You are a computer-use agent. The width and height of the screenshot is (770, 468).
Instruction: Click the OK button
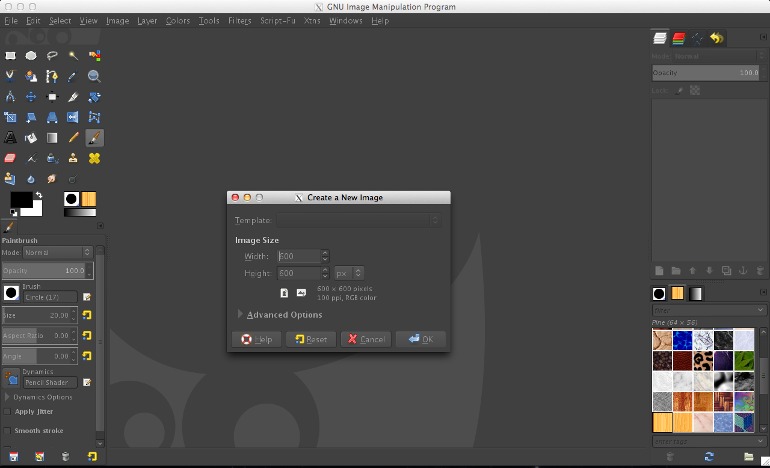(x=420, y=339)
